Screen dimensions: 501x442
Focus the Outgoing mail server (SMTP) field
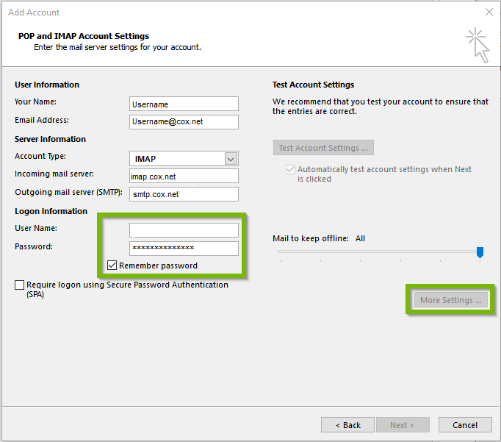tap(184, 194)
